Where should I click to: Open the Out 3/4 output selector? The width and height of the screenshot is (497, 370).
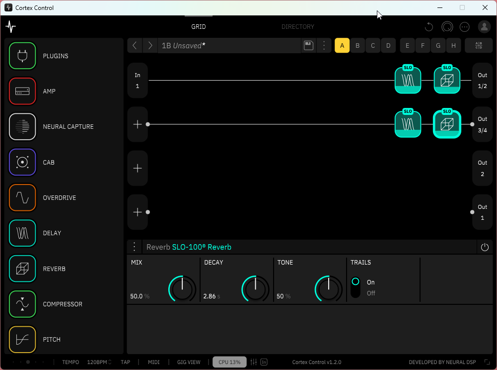point(482,124)
